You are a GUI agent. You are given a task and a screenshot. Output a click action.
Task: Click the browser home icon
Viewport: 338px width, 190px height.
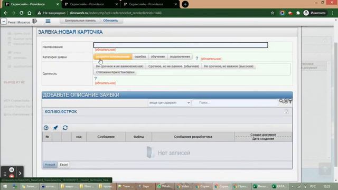click(30, 13)
